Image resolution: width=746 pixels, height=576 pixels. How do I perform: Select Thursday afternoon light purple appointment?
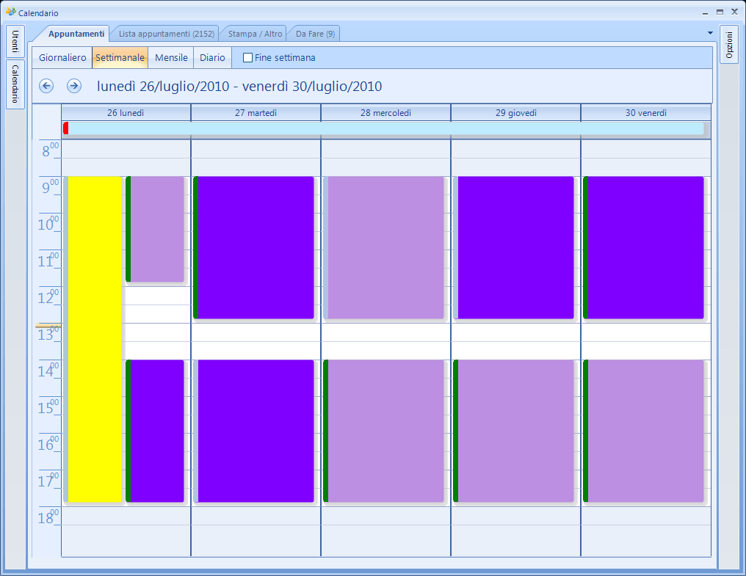pos(514,431)
